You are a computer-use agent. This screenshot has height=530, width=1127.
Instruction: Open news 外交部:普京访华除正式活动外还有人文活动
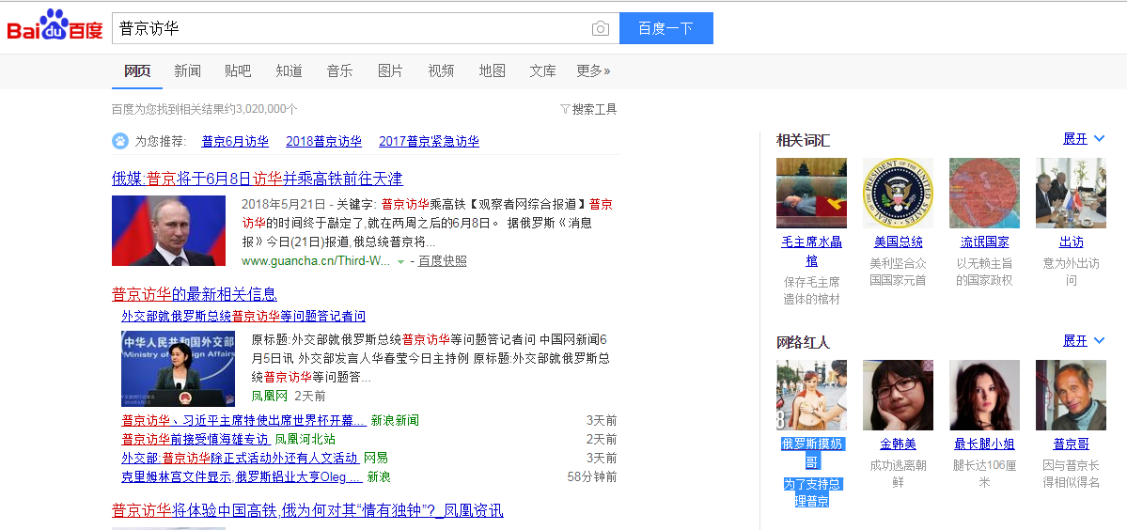click(x=240, y=459)
